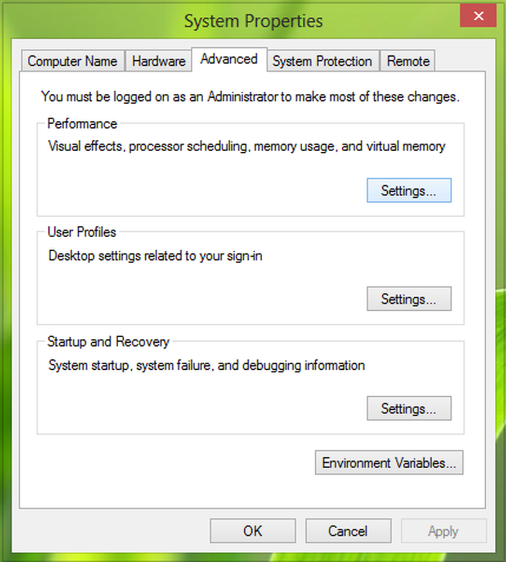
Task: Switch to the Remote tab
Action: tap(408, 61)
